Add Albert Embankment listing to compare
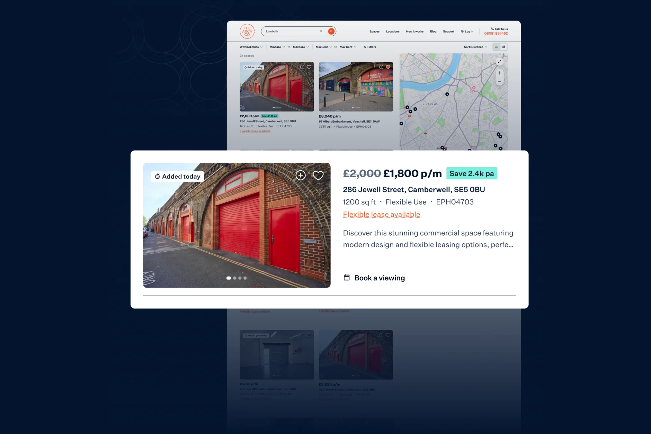 click(x=381, y=67)
